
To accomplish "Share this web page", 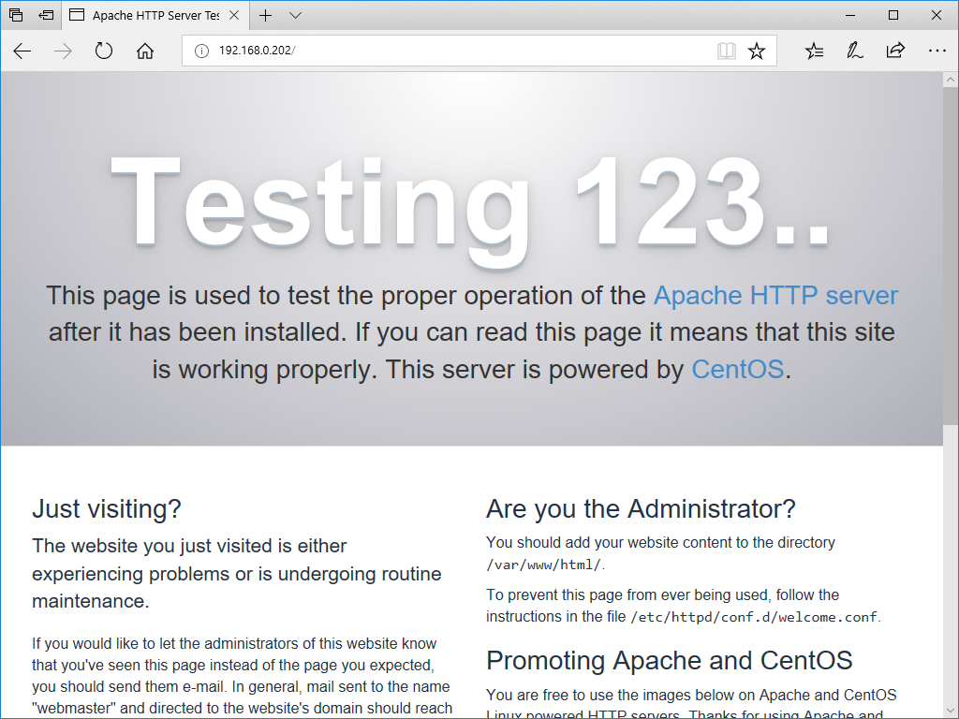I will pyautogui.click(x=895, y=51).
